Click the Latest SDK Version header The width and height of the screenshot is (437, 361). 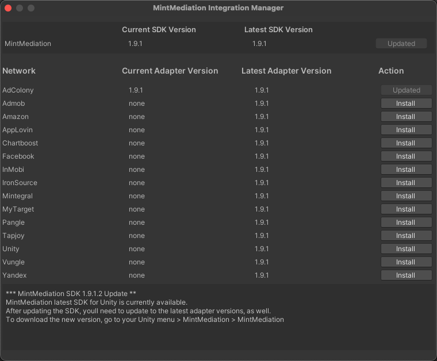(x=278, y=29)
